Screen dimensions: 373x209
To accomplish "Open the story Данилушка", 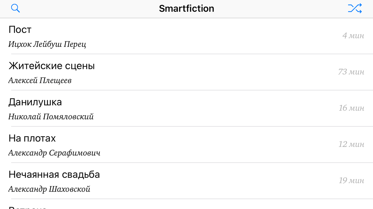I will click(x=35, y=102).
